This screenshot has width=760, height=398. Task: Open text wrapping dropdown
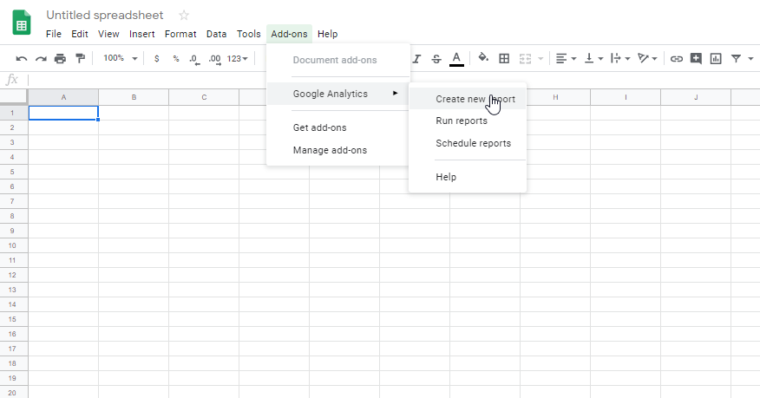pyautogui.click(x=620, y=59)
